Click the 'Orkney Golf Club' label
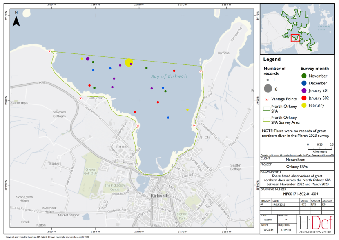Viewport: 339px width, 240px height. point(90,171)
